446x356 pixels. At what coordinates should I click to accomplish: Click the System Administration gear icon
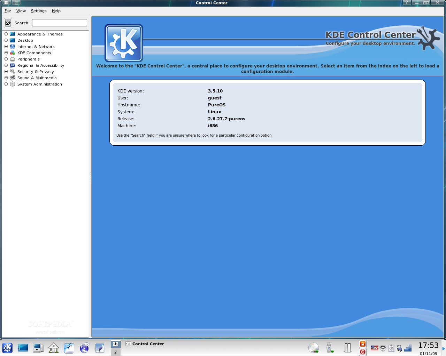13,84
